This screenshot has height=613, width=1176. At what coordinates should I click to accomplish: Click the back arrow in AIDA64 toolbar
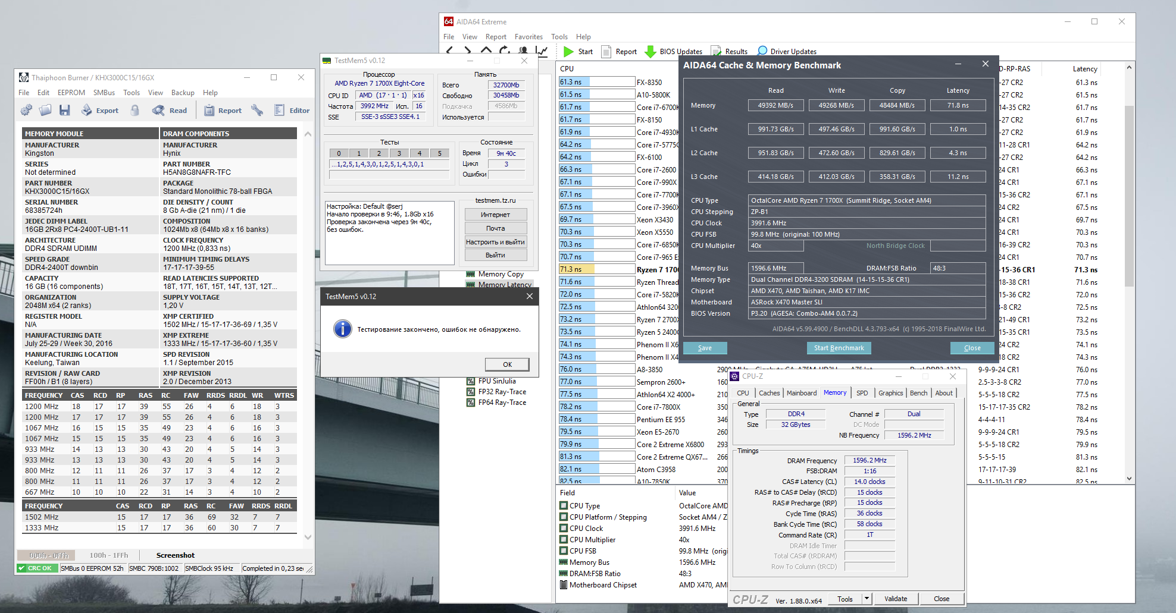(450, 51)
